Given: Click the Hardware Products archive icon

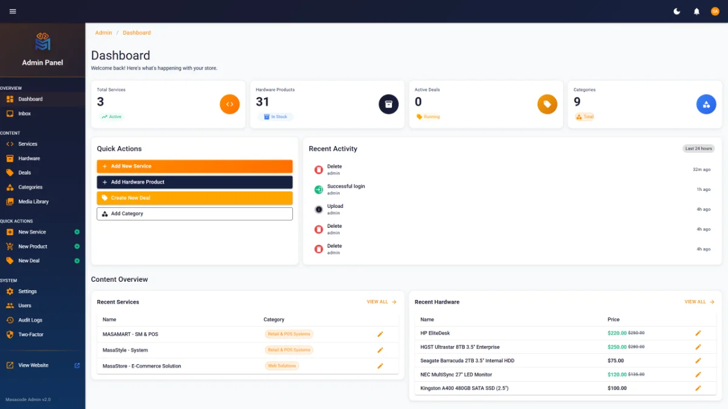Looking at the screenshot, I should coord(389,104).
